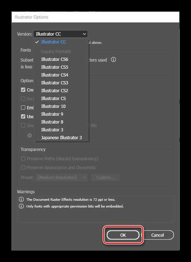Select Illustrator CS6 from version list
191x262 pixels.
pyautogui.click(x=54, y=59)
